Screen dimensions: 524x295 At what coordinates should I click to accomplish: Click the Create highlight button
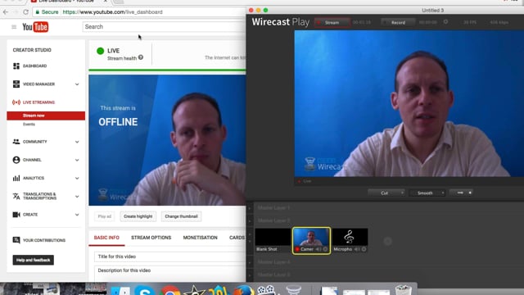click(x=138, y=216)
